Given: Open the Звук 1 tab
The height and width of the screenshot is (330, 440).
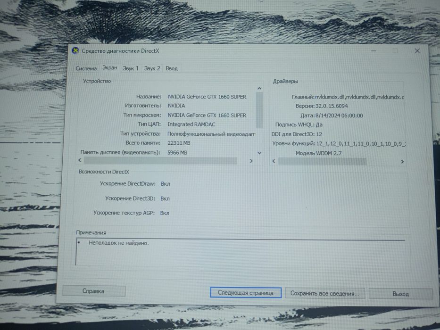Looking at the screenshot, I should click(131, 68).
